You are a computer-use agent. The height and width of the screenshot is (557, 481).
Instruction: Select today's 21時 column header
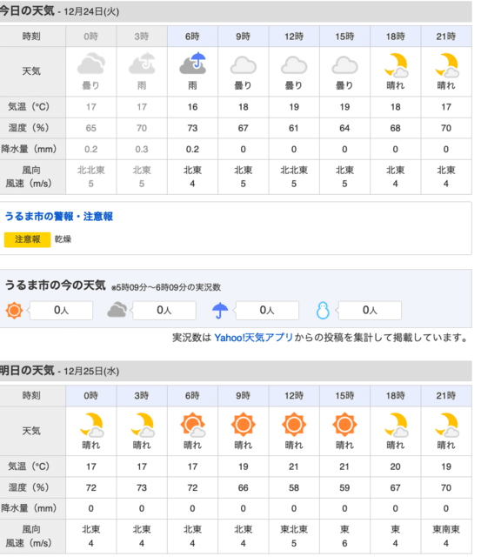pyautogui.click(x=446, y=37)
